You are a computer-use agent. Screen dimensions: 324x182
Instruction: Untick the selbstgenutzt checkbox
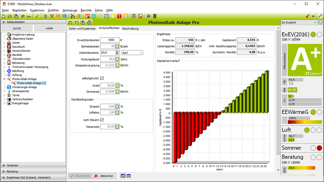tap(102, 78)
